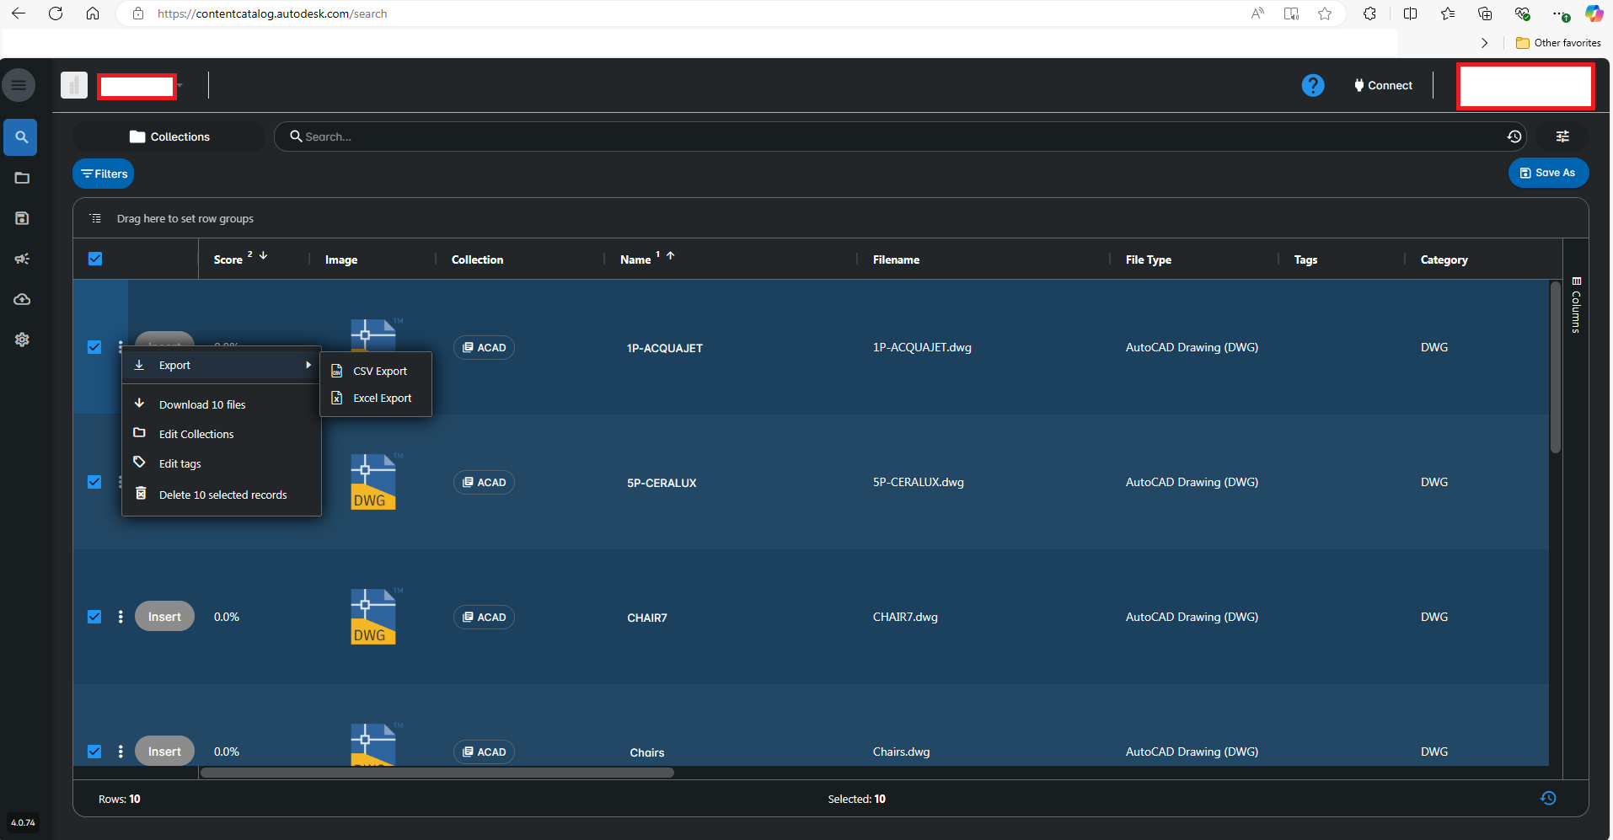1613x840 pixels.
Task: Click the blue help question mark icon
Action: coord(1313,85)
